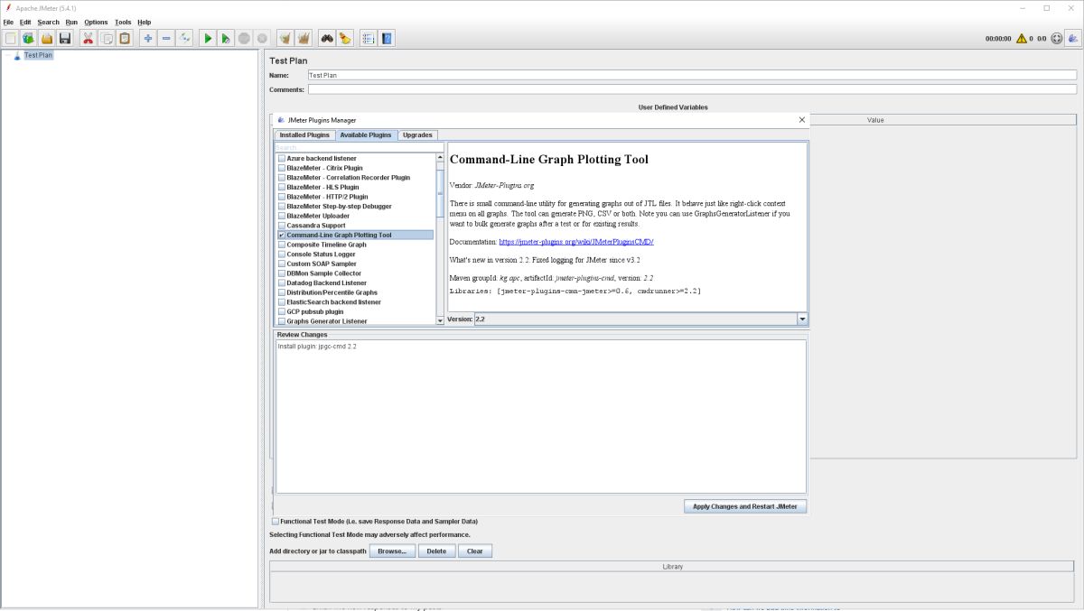Click Apply Changes and Restart JMeter
The width and height of the screenshot is (1084, 611).
(745, 506)
